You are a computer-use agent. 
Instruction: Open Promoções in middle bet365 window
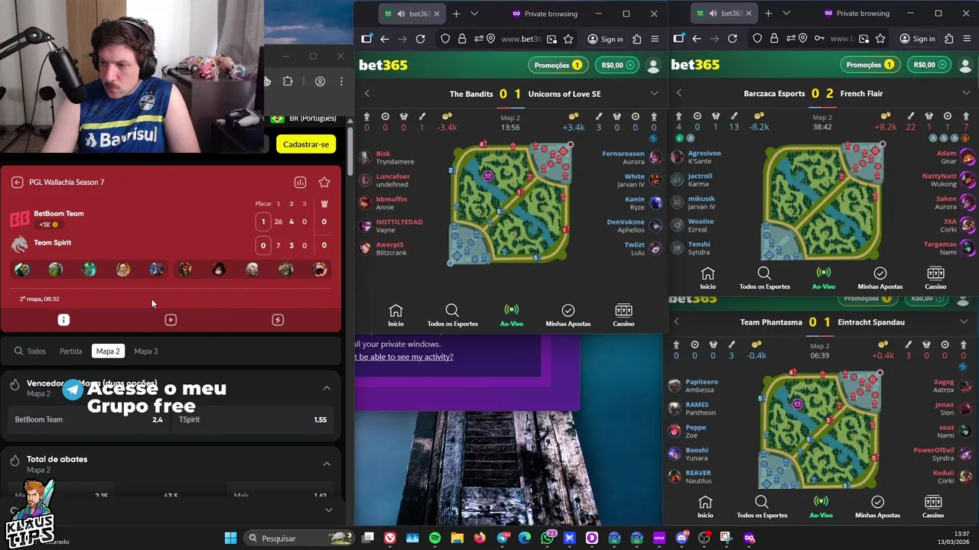[x=558, y=65]
